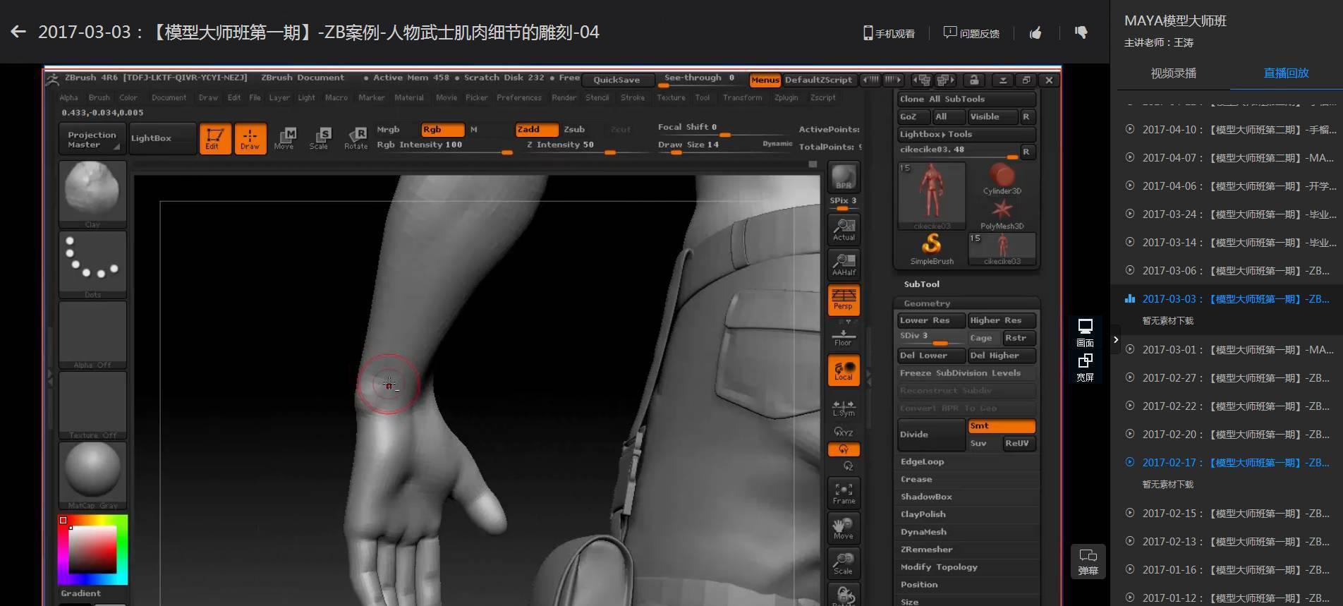This screenshot has width=1343, height=606.
Task: Select the Cylinder3D tool thumbnail
Action: [1002, 178]
